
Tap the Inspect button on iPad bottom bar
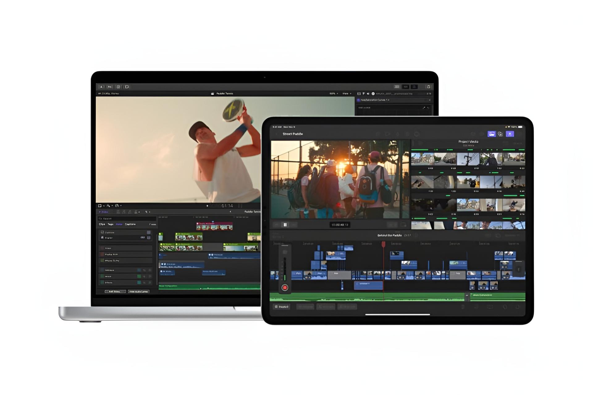[x=281, y=307]
